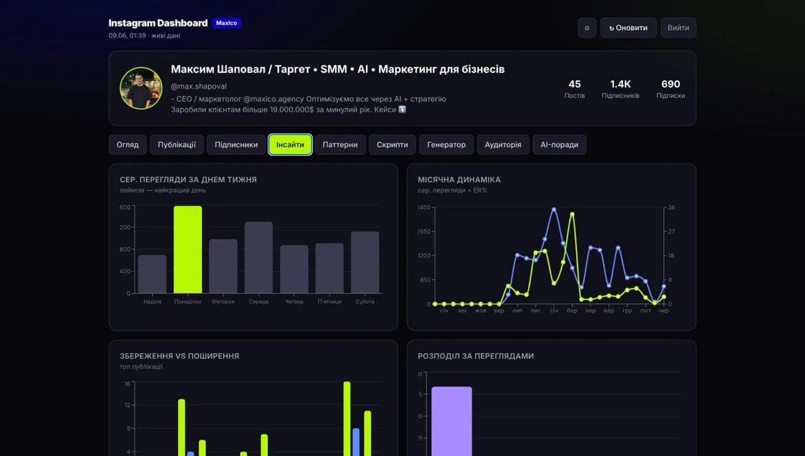Click the 1.4K Підписників counter
Screen dimensions: 805x456
coord(620,89)
